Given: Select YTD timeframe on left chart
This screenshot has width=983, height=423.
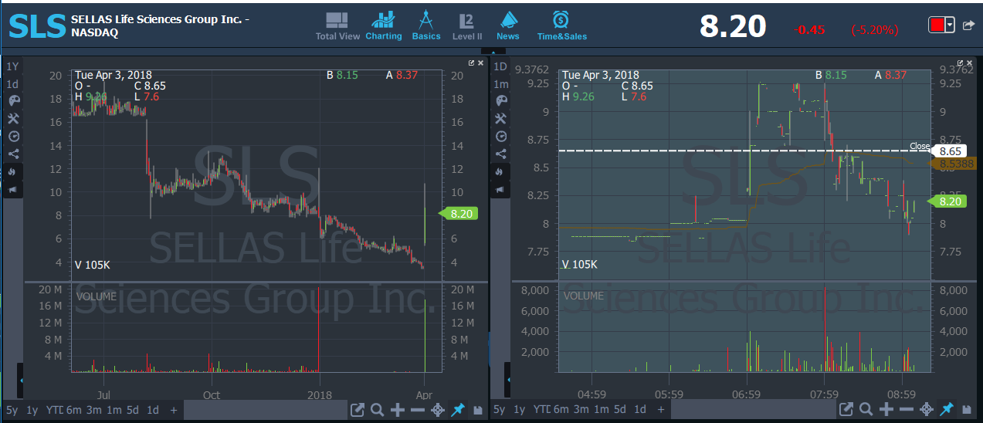Looking at the screenshot, I should coord(54,410).
